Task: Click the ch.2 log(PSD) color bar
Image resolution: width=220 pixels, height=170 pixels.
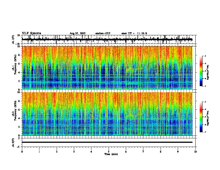Action: [x=201, y=117]
